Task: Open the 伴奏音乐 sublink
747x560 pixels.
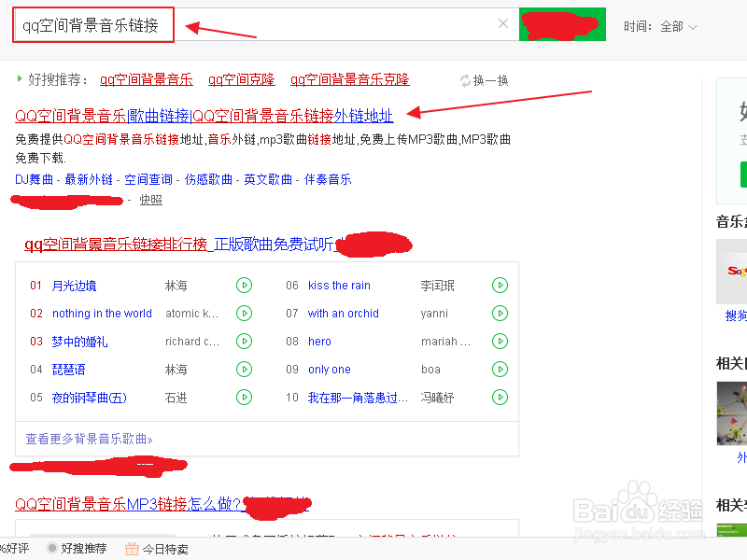Action: [328, 179]
